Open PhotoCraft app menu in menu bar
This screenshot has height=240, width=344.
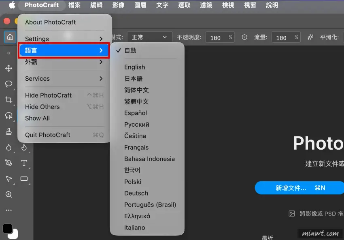click(42, 5)
